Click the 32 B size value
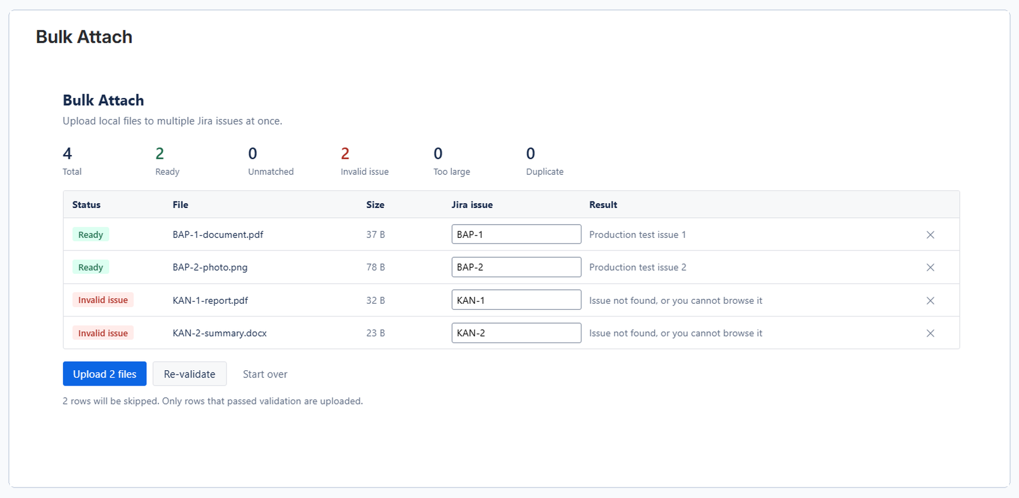Image resolution: width=1019 pixels, height=498 pixels. pos(375,300)
